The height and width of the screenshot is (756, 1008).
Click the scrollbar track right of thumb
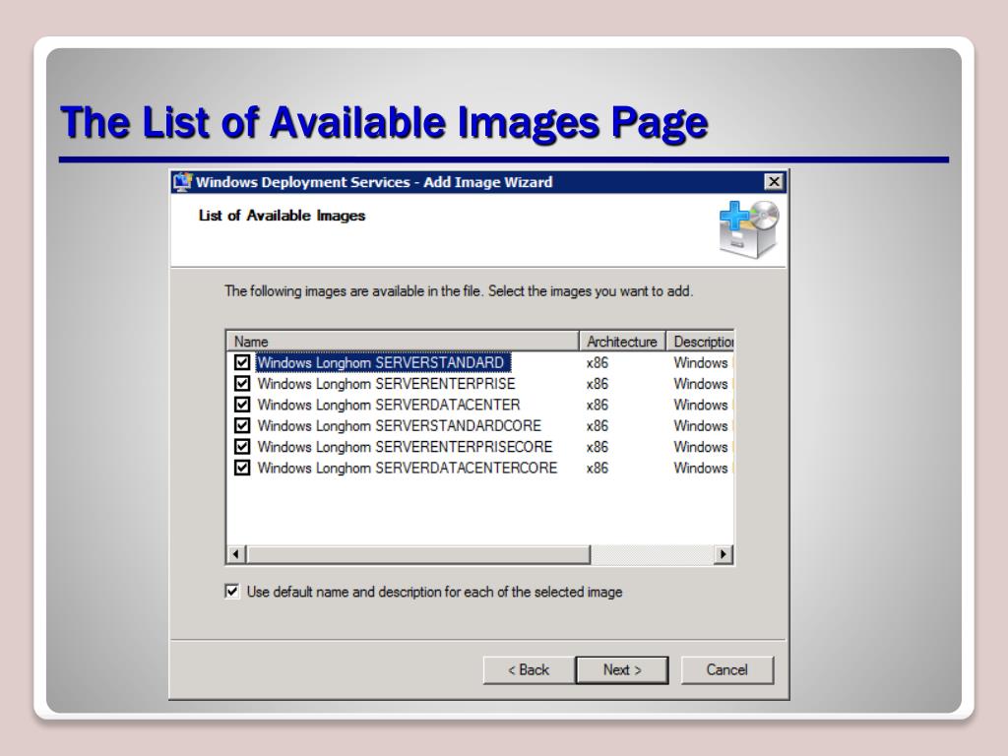click(653, 554)
